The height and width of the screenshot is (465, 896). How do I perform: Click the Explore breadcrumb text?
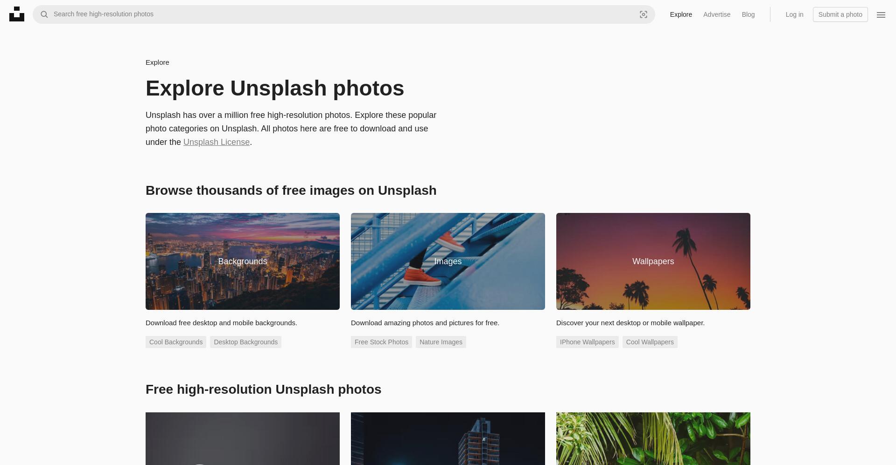point(157,62)
